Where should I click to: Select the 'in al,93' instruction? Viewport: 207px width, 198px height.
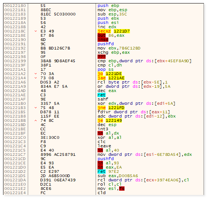click(108, 163)
